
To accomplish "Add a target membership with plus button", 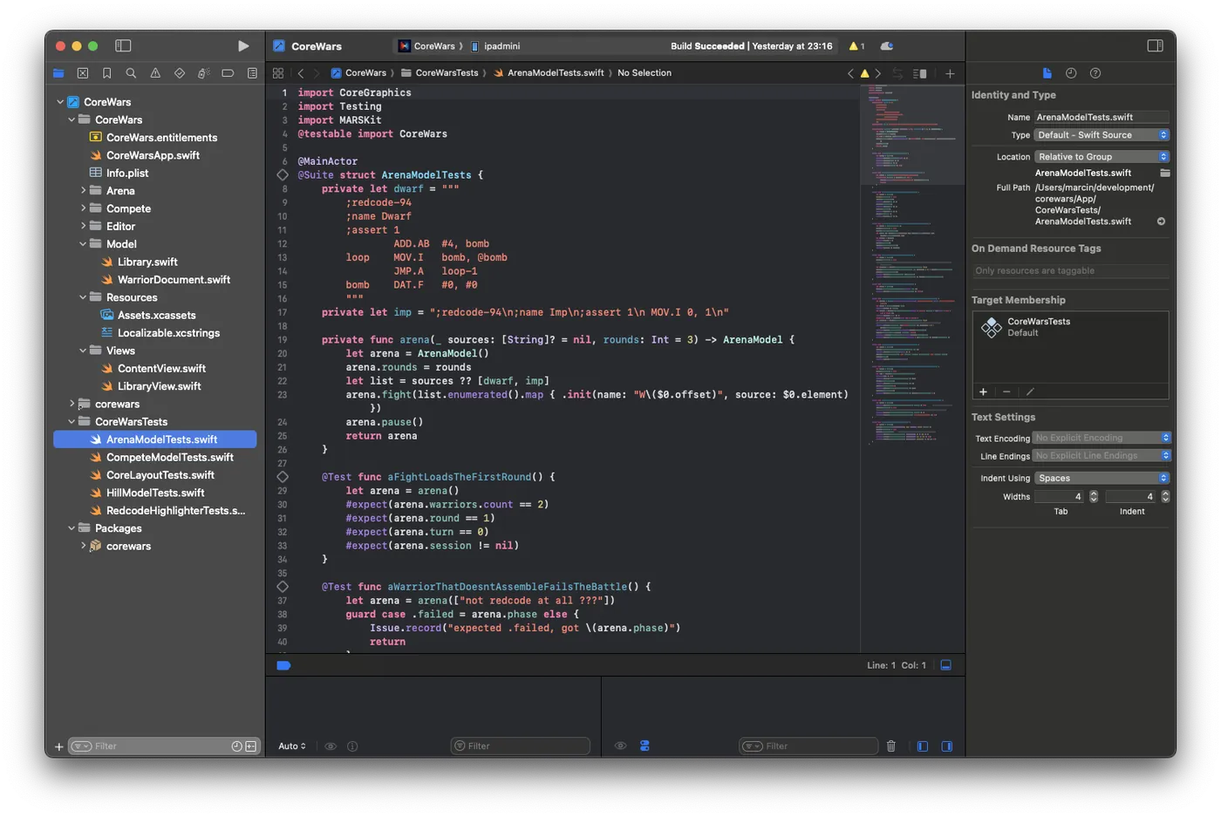I will (x=983, y=391).
